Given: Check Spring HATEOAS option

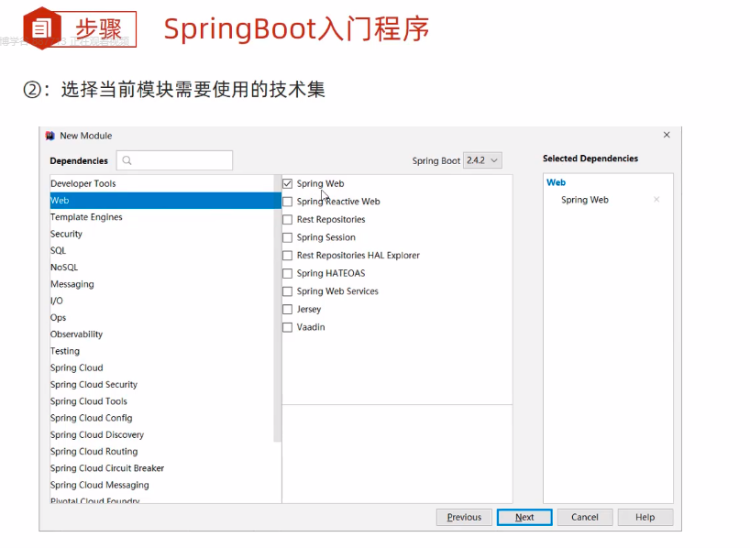Looking at the screenshot, I should (x=287, y=273).
